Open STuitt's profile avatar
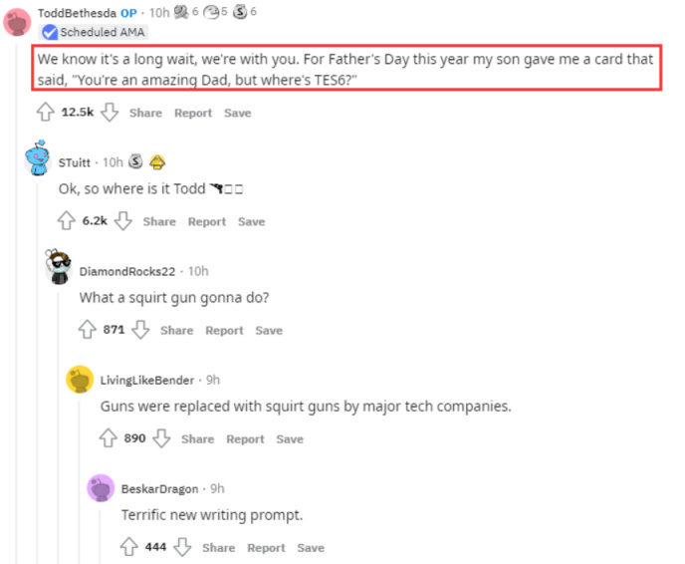Viewport: 685px width, 564px height. (39, 159)
